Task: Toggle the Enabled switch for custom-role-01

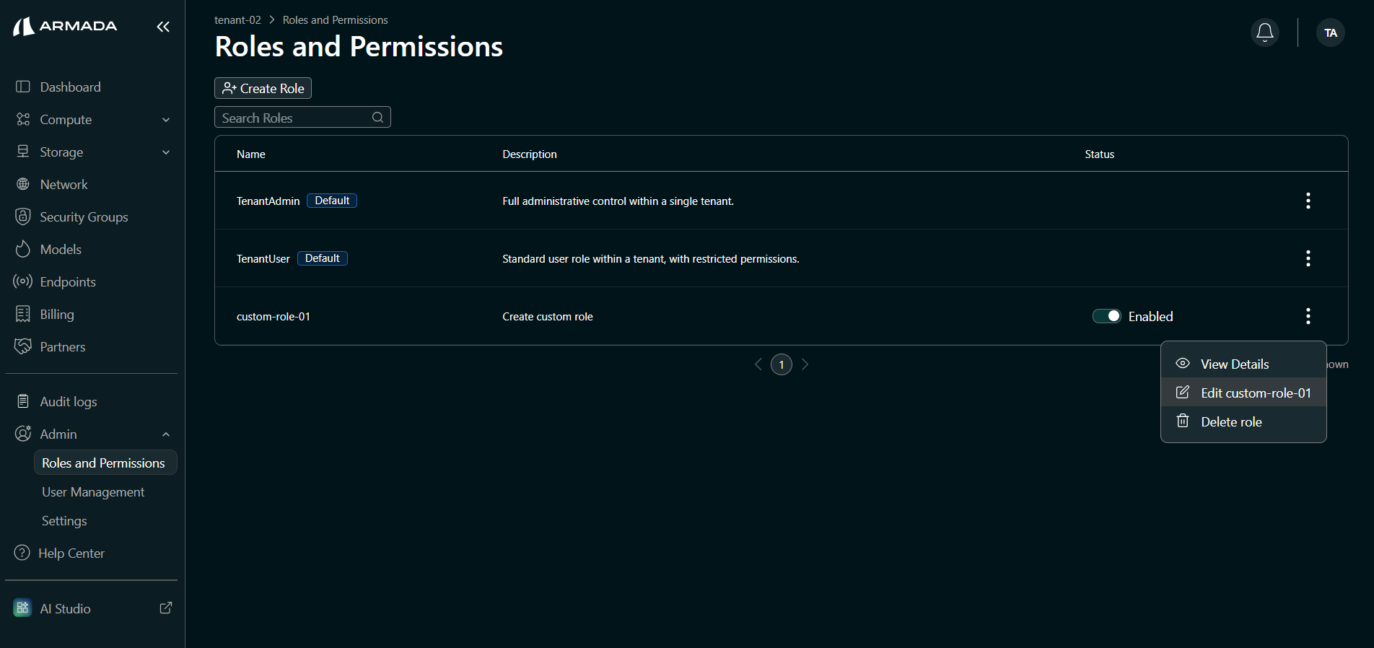Action: coord(1106,316)
